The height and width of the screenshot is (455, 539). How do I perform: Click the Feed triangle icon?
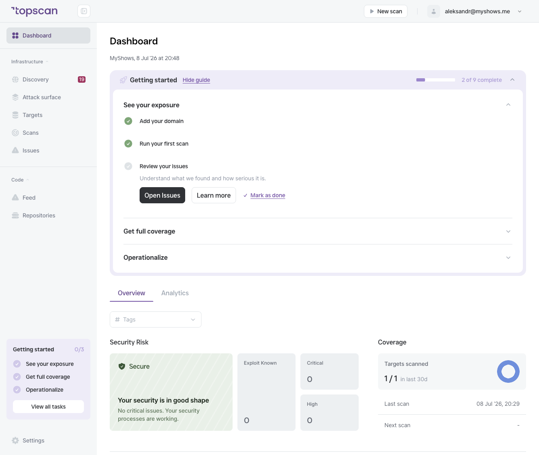click(15, 198)
